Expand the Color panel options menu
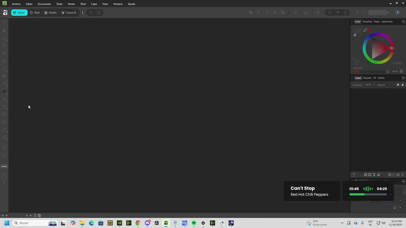The height and width of the screenshot is (228, 406). 403,22
